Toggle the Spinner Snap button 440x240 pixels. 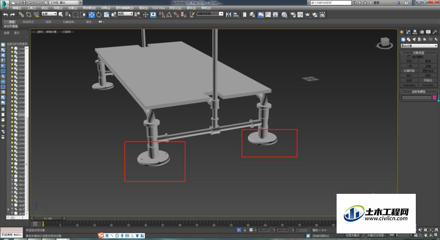tap(183, 15)
